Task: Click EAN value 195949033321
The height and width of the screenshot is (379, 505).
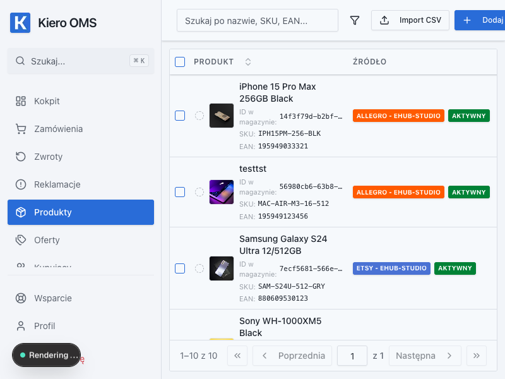Action: coord(283,146)
